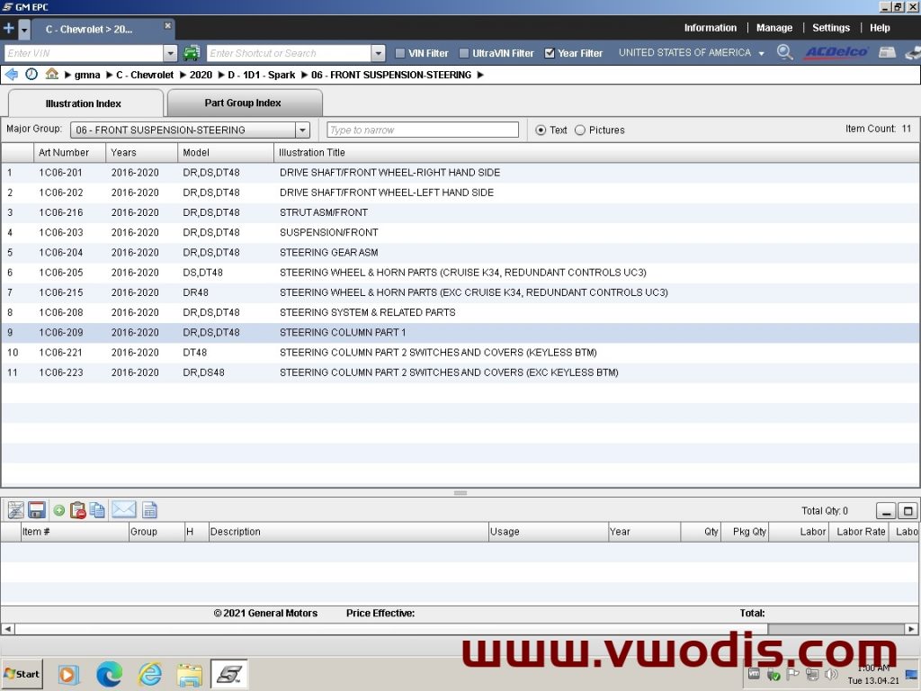The image size is (921, 691).
Task: Click the Start button
Action: pyautogui.click(x=22, y=674)
